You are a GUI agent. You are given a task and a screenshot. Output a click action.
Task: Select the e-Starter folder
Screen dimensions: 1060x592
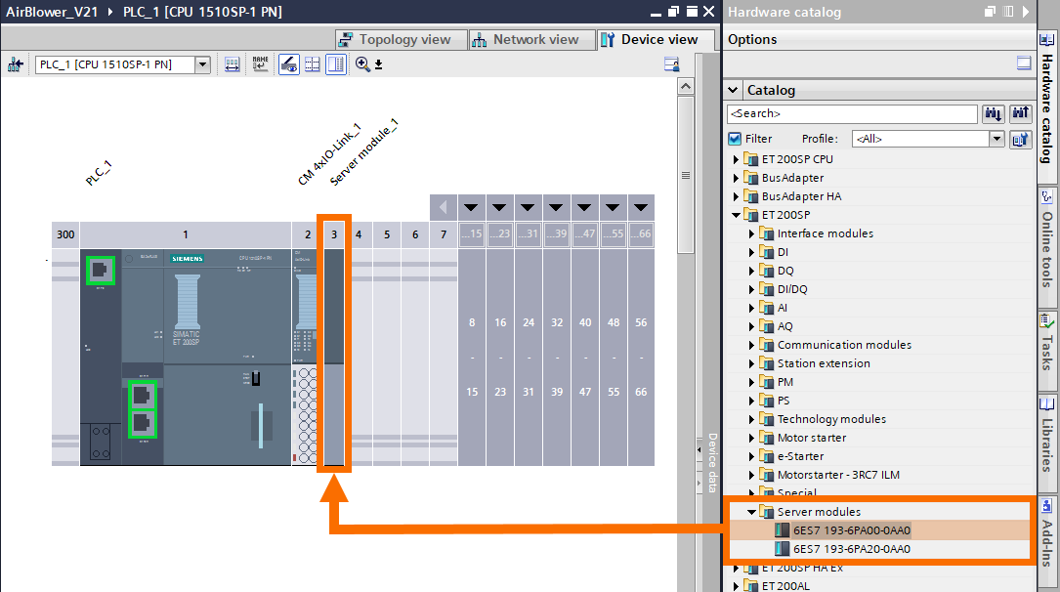pyautogui.click(x=800, y=457)
